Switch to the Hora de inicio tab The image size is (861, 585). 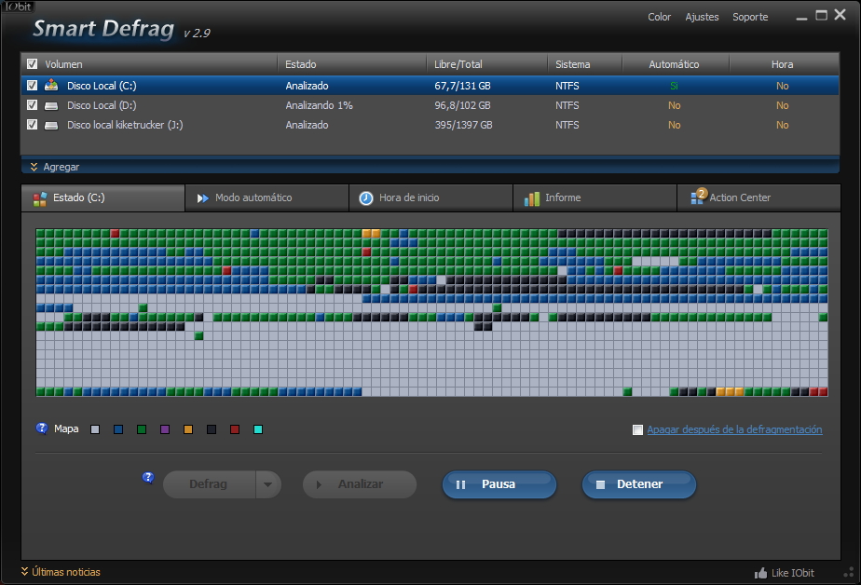pos(431,198)
